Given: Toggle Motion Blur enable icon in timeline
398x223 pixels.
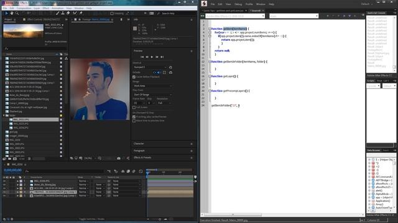Looking at the screenshot, I should click(x=134, y=171).
